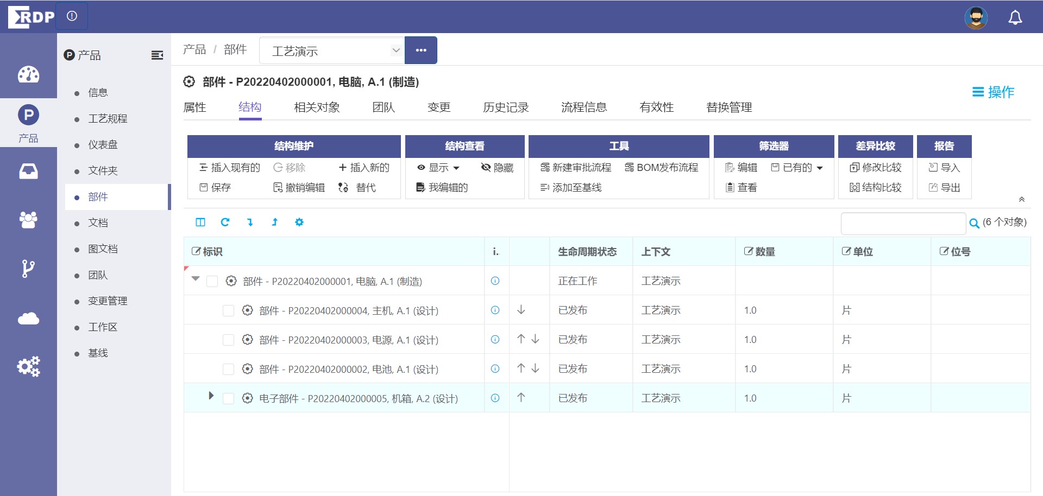点击工具区的BOM发布流程
This screenshot has height=496, width=1043.
[662, 167]
